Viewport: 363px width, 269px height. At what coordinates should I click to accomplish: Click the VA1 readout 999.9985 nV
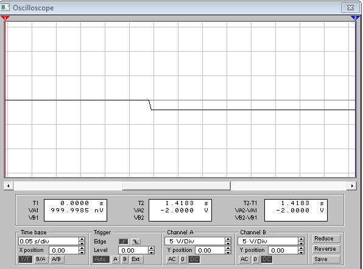point(77,210)
